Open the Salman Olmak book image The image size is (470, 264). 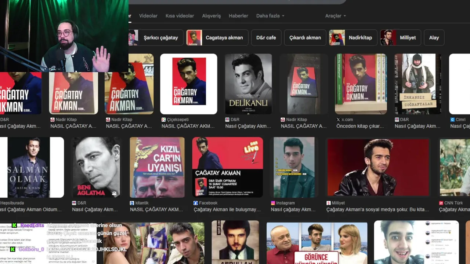32,167
